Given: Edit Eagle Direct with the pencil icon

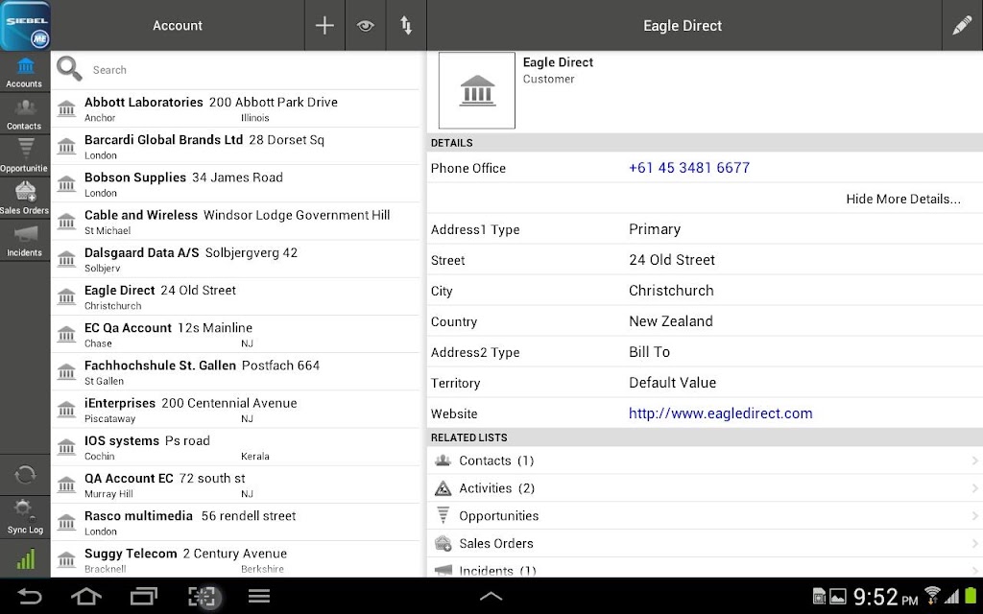Looking at the screenshot, I should (x=962, y=26).
